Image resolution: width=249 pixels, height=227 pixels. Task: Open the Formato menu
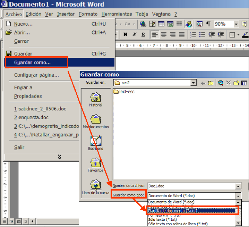click(x=88, y=14)
